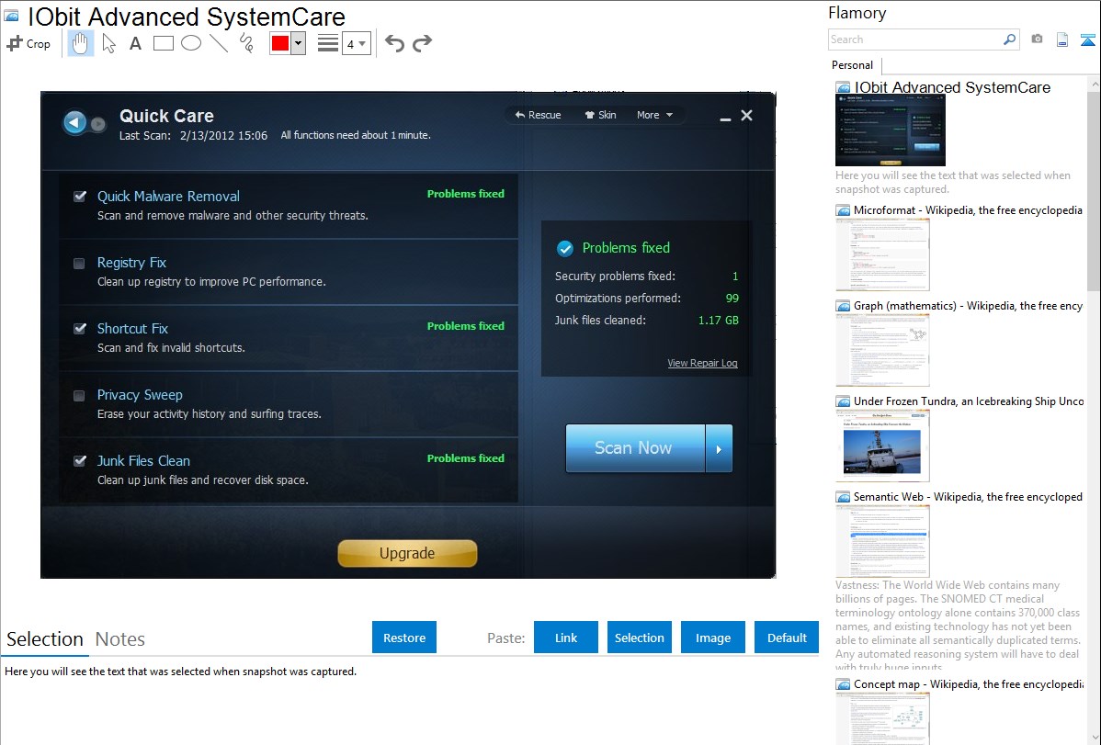
Task: Select the Concept map Wikipedia entry title
Action: (x=968, y=683)
